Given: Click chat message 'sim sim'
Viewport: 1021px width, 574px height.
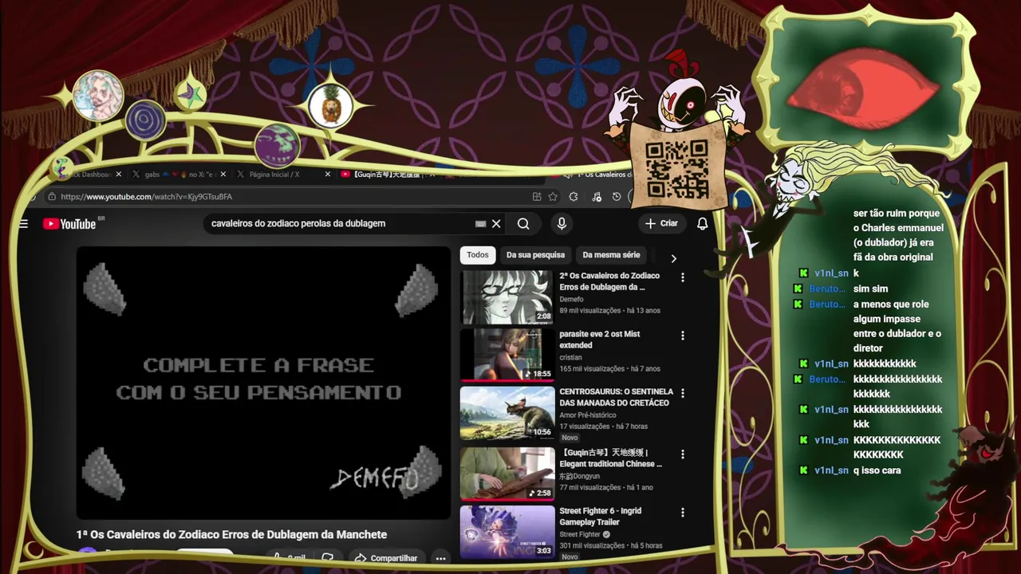Looking at the screenshot, I should click(870, 289).
